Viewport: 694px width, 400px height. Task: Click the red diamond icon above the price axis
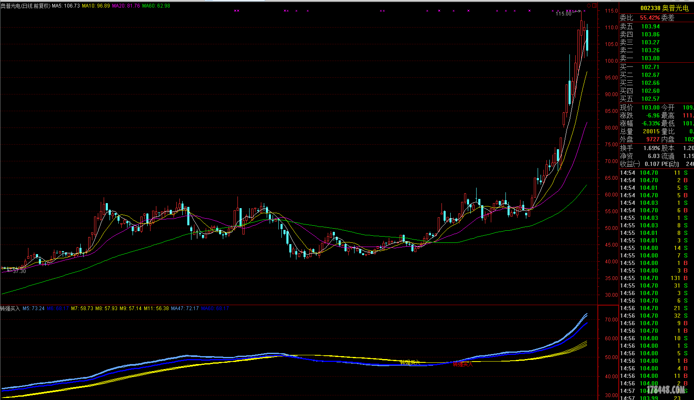589,5
